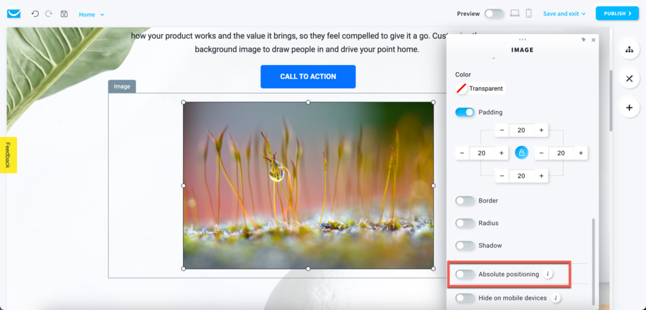Select the Image element label tab
Viewport: 646px width, 310px height.
(x=122, y=86)
